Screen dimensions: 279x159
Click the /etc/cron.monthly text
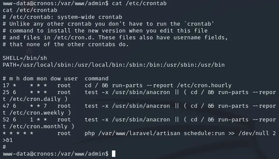(38, 127)
